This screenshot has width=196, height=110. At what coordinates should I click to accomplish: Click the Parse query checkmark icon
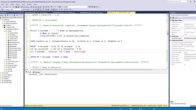click(33, 9)
